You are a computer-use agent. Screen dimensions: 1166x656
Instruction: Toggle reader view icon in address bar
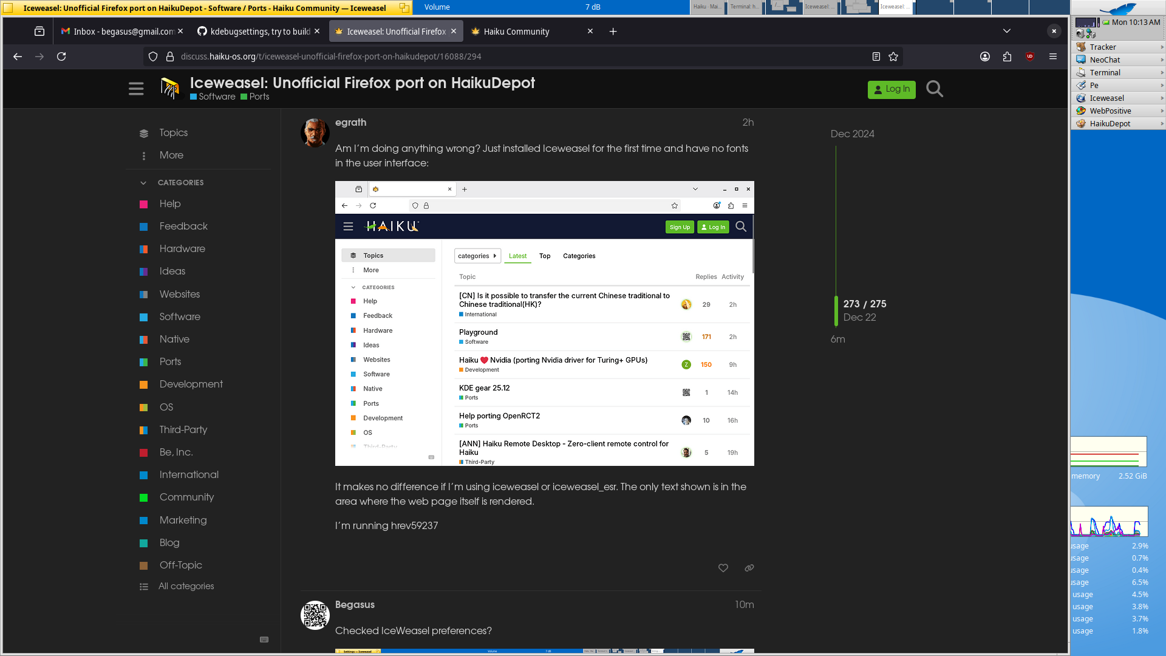[x=876, y=56]
